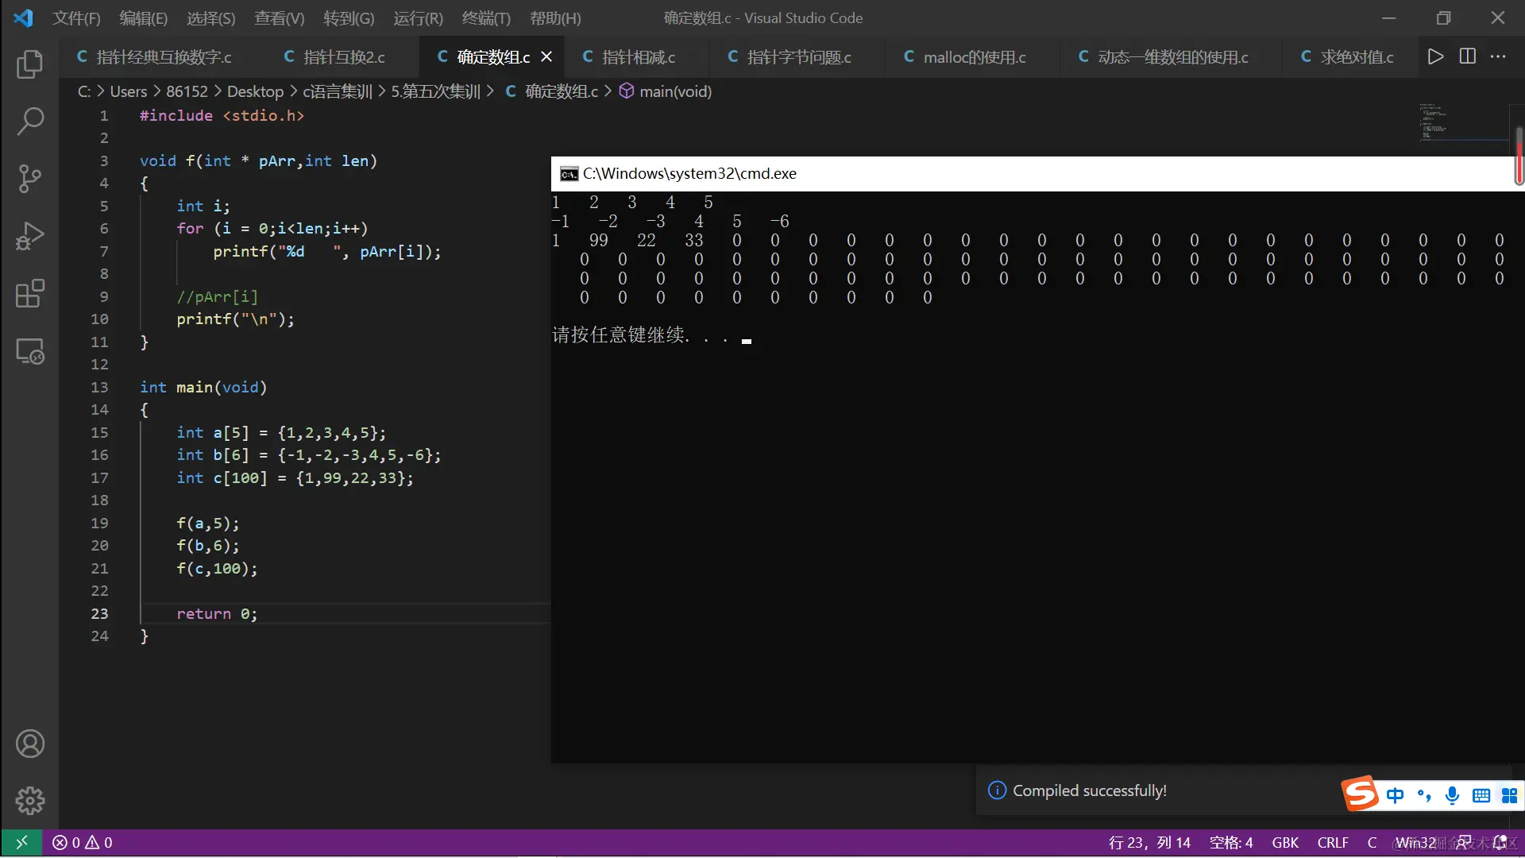Open the Search view icon
The height and width of the screenshot is (858, 1525).
tap(29, 122)
